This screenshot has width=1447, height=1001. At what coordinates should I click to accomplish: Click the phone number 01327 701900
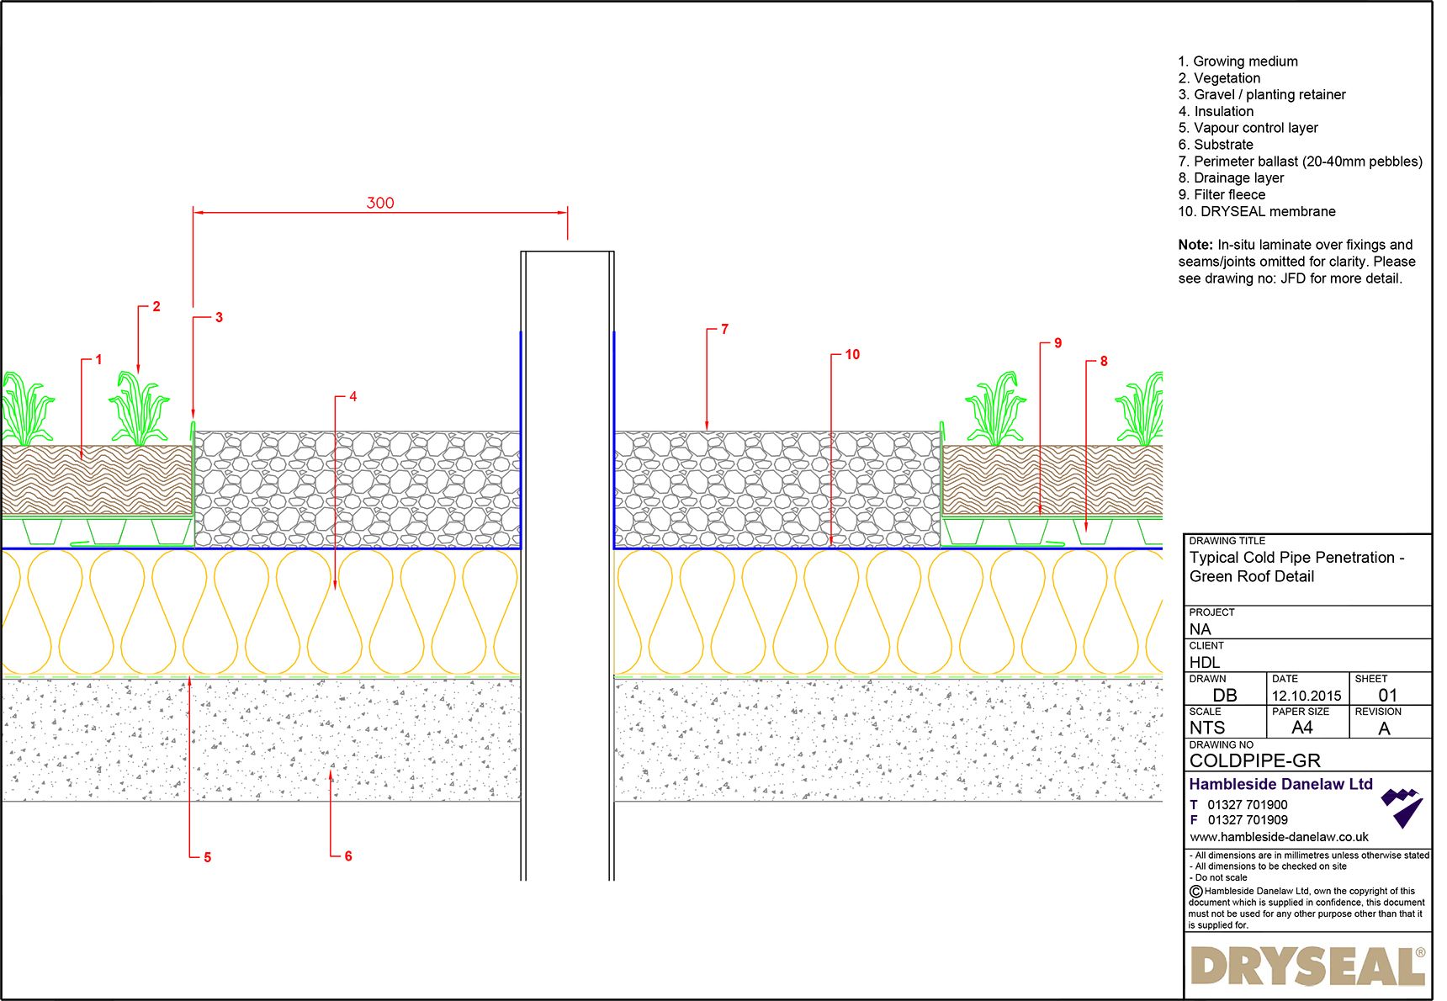pos(1247,804)
